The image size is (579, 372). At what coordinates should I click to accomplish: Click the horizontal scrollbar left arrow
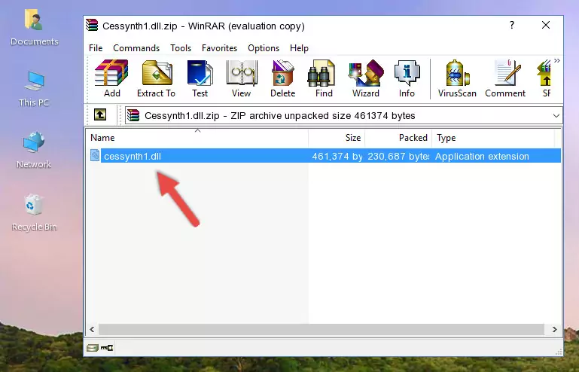pos(92,329)
